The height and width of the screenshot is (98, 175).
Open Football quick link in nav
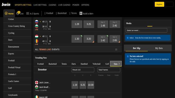coord(49,13)
